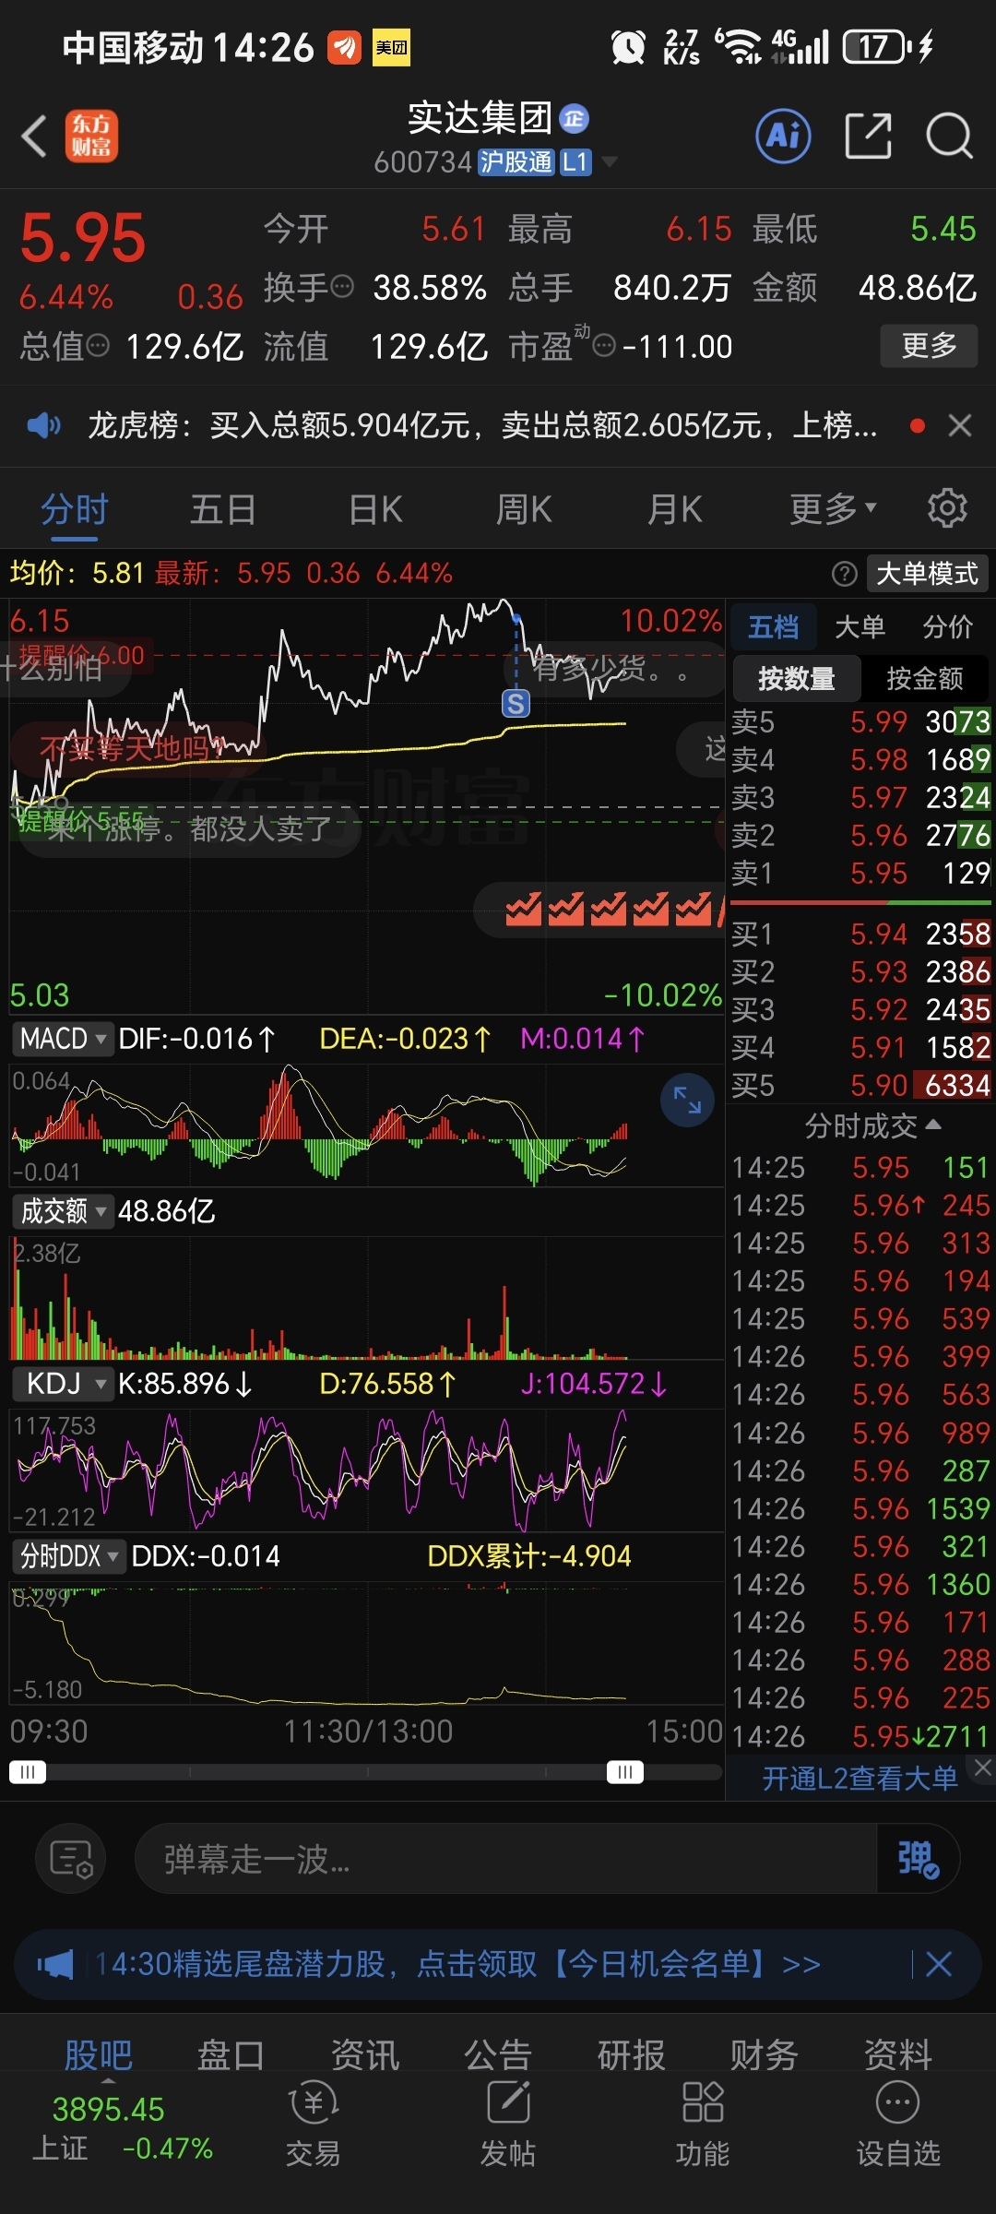Open the 更多 chart period dropdown

click(x=833, y=508)
